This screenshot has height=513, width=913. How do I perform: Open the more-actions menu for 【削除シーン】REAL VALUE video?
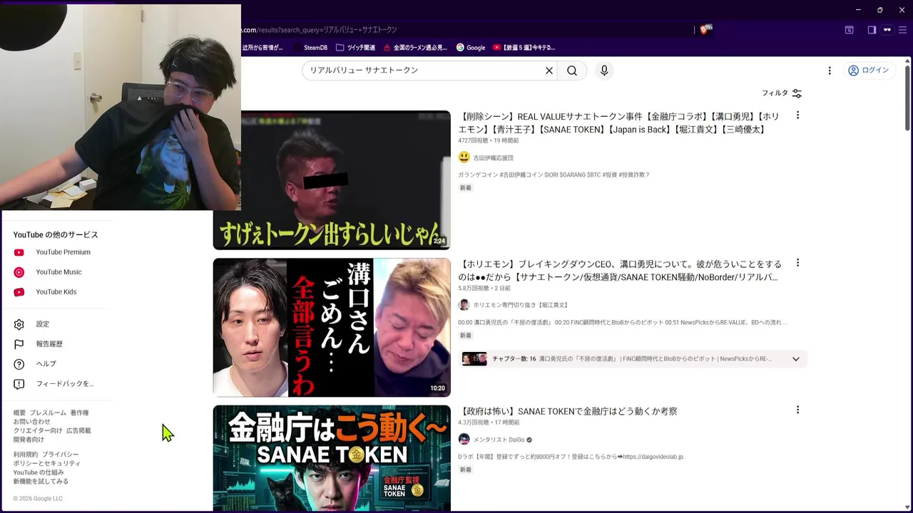coord(797,115)
